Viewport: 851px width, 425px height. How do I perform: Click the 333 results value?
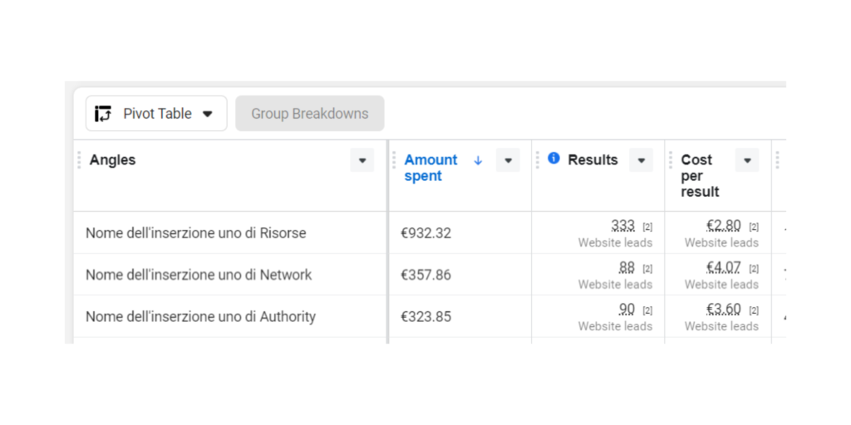622,226
